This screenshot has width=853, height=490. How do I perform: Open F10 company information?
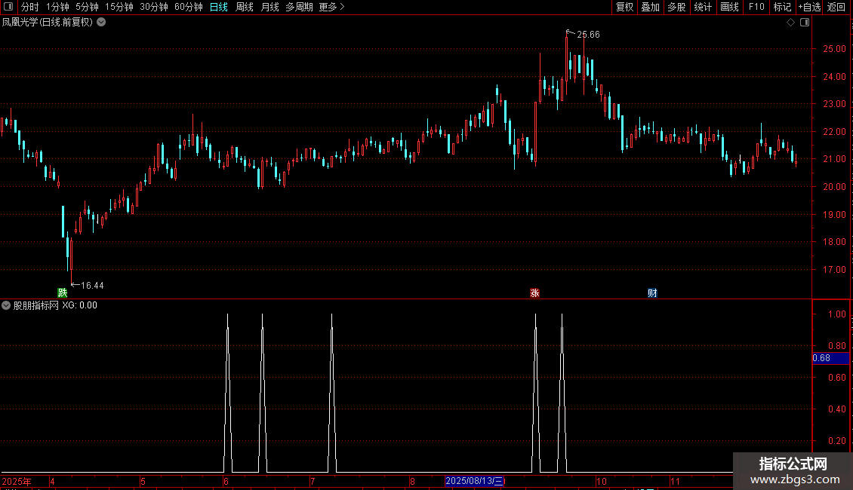click(756, 7)
